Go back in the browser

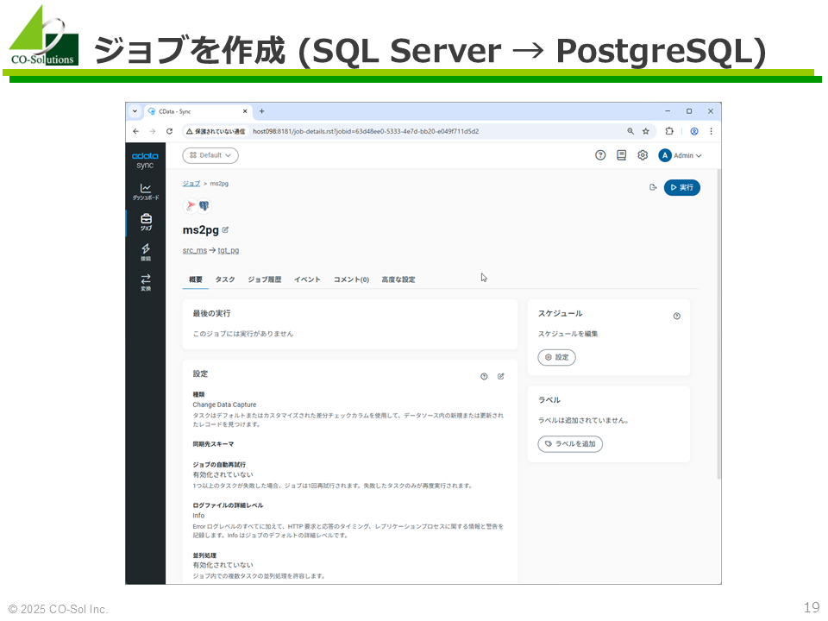tap(136, 131)
